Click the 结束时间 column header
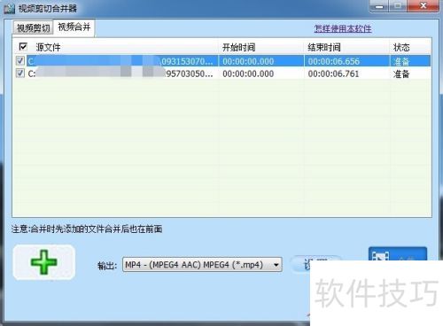Screen dimensions: 443x326 coord(324,47)
